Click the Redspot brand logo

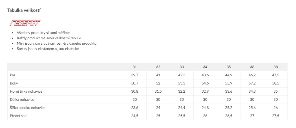tap(25, 23)
